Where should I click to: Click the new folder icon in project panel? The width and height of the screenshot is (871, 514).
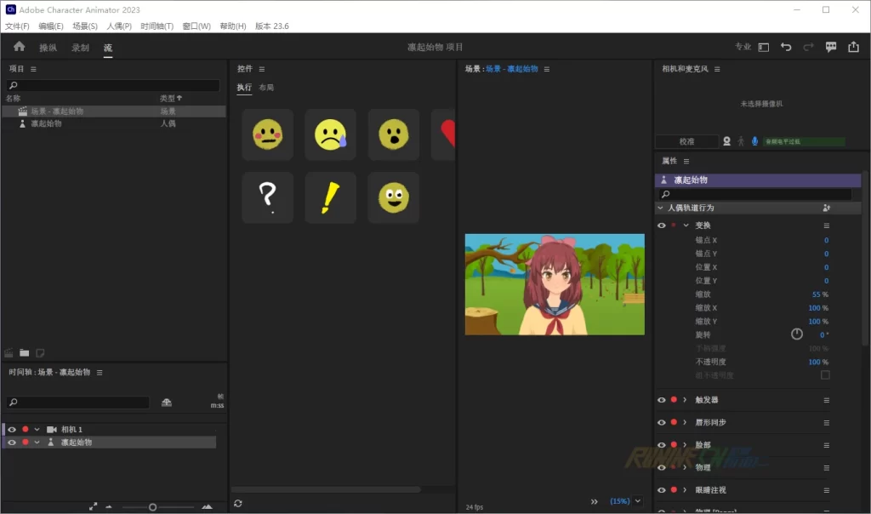point(25,352)
